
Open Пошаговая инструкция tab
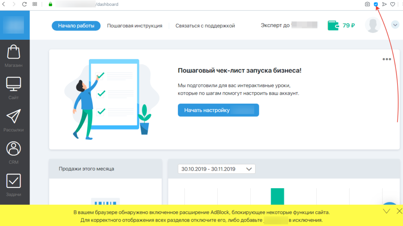[x=135, y=26]
